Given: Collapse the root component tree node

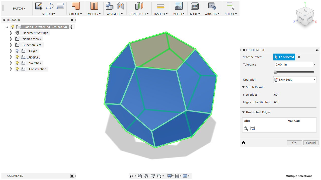Looking at the screenshot, I should click(7, 27).
